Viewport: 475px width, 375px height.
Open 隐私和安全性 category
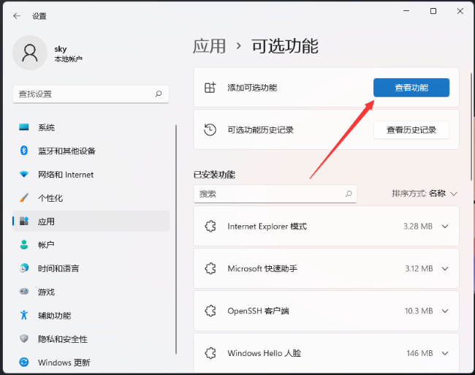[91, 338]
